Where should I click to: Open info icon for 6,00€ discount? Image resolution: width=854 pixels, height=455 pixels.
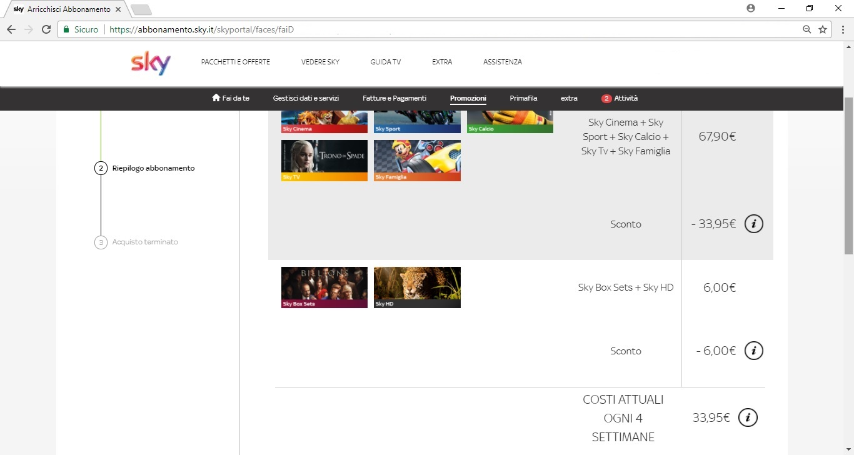754,351
